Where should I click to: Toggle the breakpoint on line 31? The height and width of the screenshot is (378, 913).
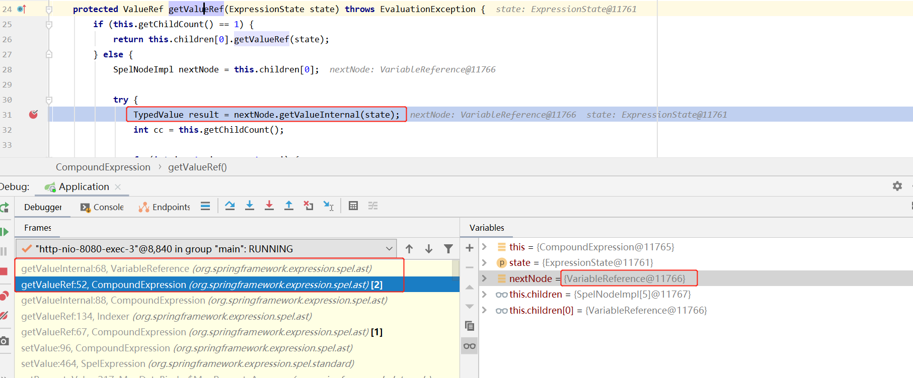tap(33, 115)
